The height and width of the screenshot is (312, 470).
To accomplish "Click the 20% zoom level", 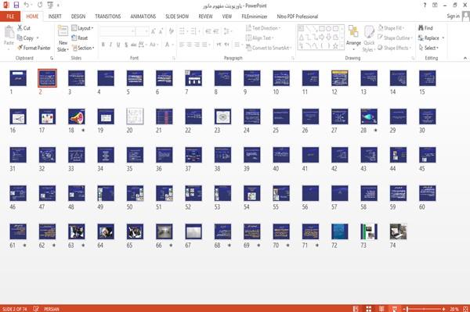I will coord(454,309).
